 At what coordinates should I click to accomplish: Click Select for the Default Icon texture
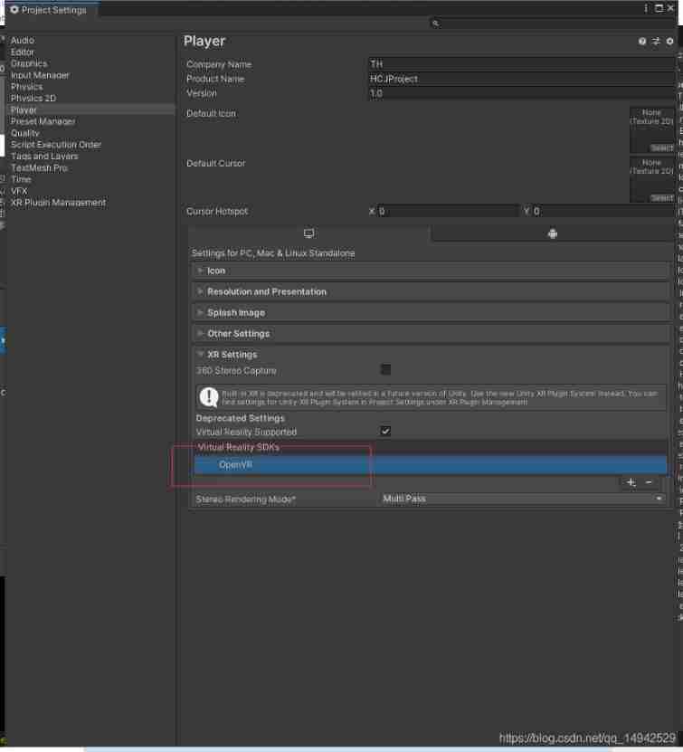[x=662, y=148]
